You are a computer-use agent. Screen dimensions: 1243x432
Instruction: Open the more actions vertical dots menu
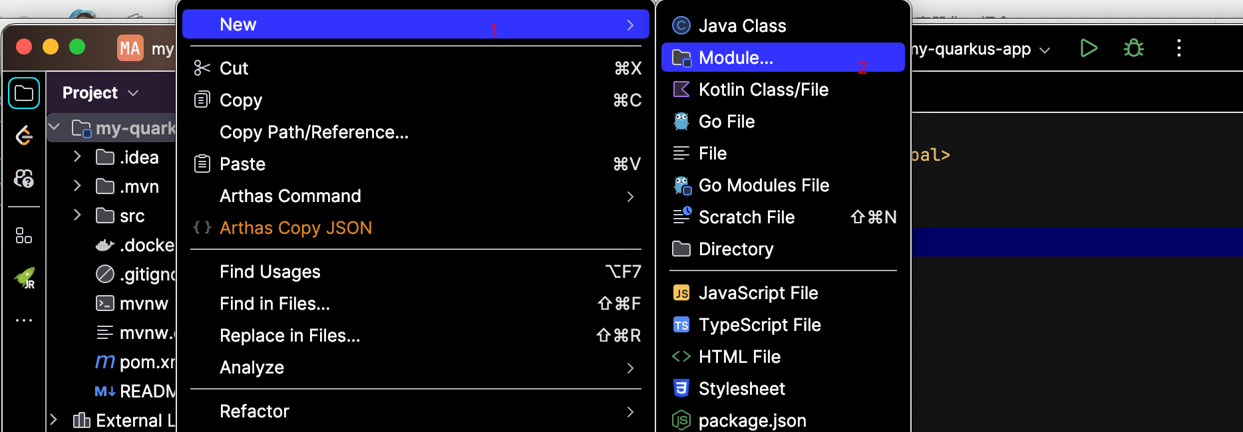(1179, 48)
